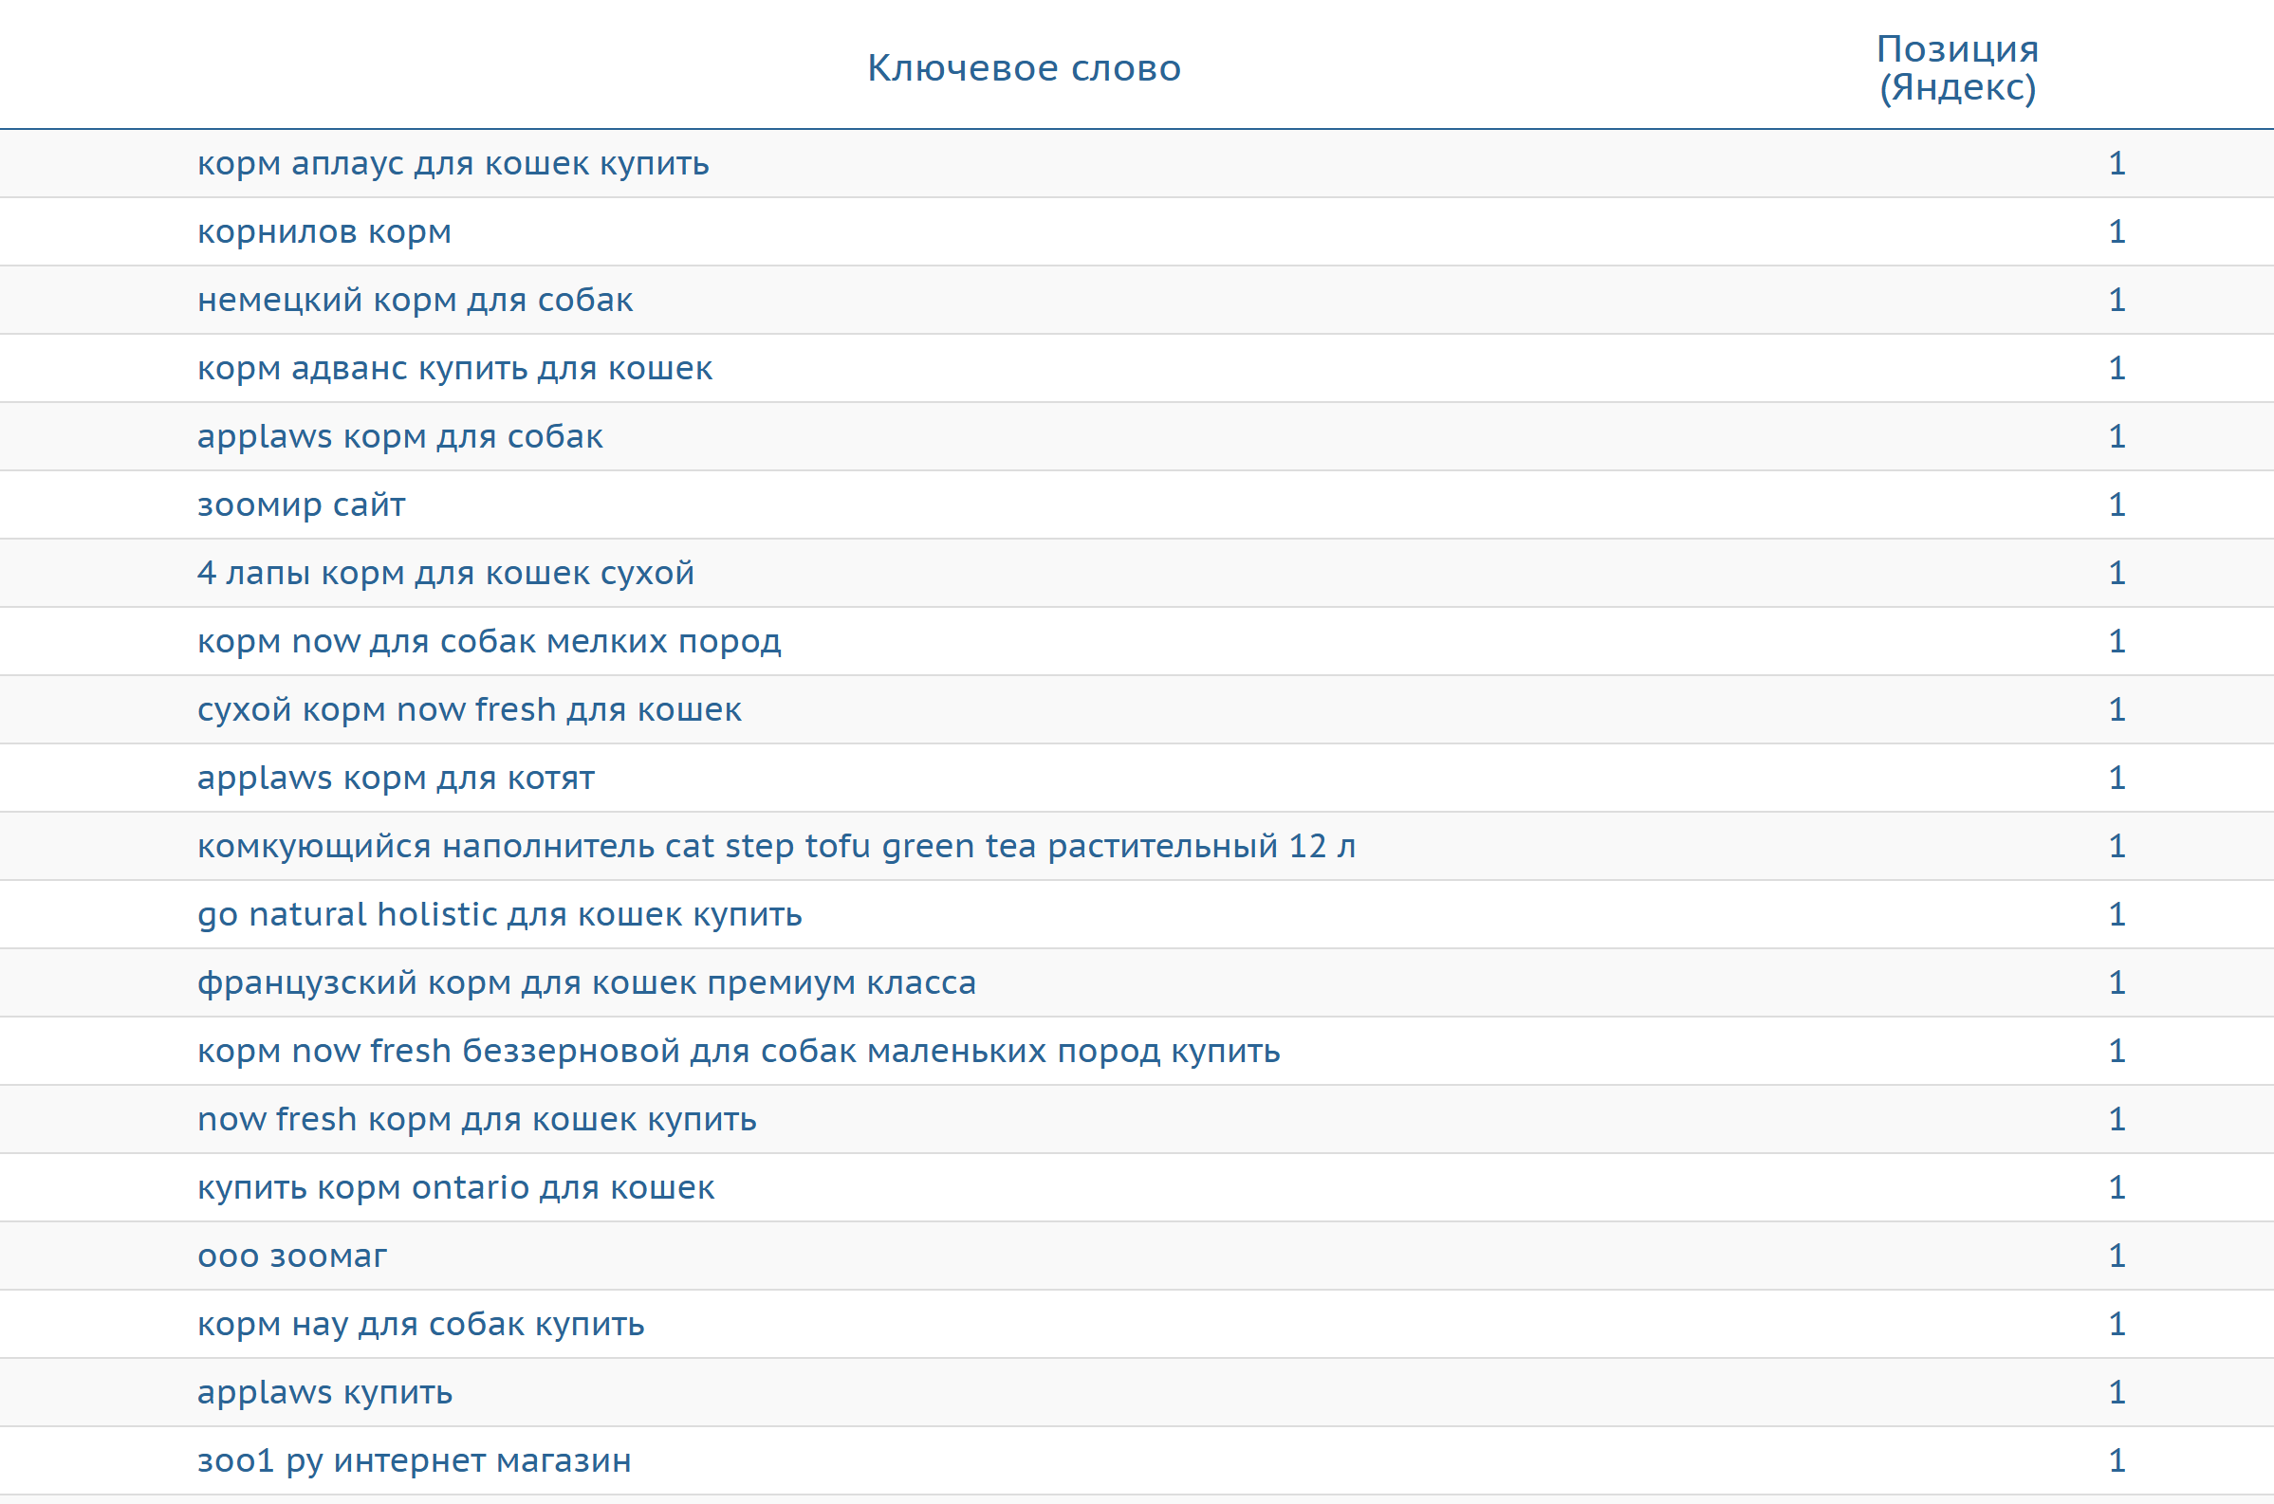2274x1504 pixels.
Task: Click position value for 'зоо1 ру интернет магазин'
Action: coord(2117,1459)
